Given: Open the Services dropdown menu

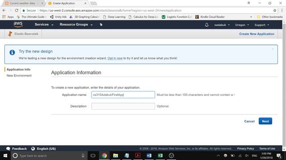Looking at the screenshot, I should 44,24.
